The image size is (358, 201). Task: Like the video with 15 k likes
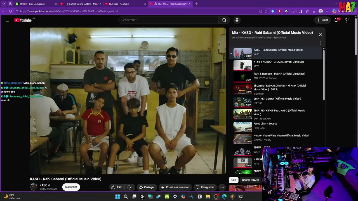117,187
